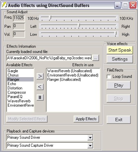Screen dimensions: 138x152
Task: Add selected effect with the > arrow button
Action: tap(40, 76)
